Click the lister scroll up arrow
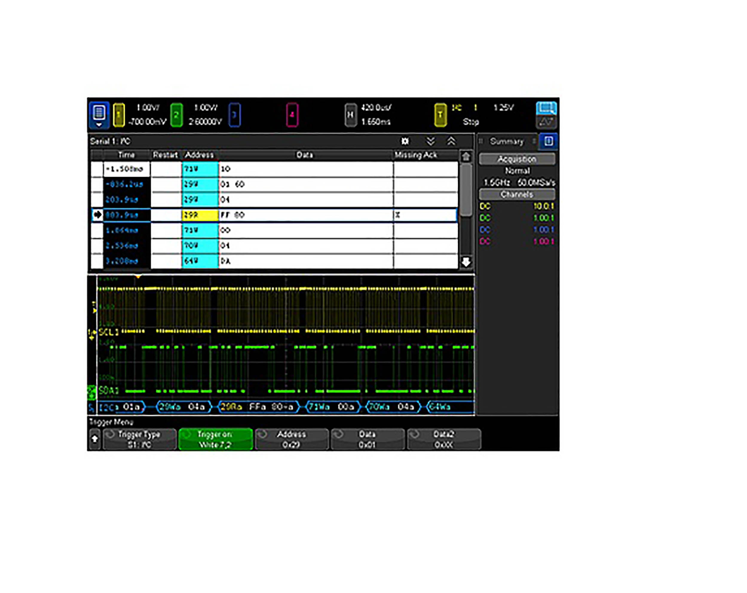747x593 pixels. pyautogui.click(x=466, y=156)
